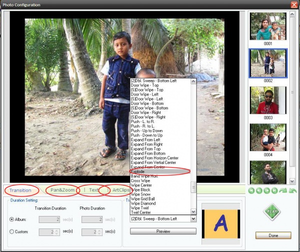Click the transition preview 'A' image

point(221,224)
